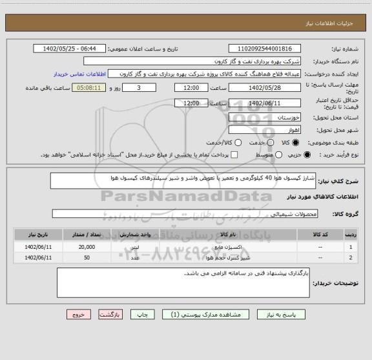
Task: Click the توضیحات خریدار notes text area
Action: (183, 282)
